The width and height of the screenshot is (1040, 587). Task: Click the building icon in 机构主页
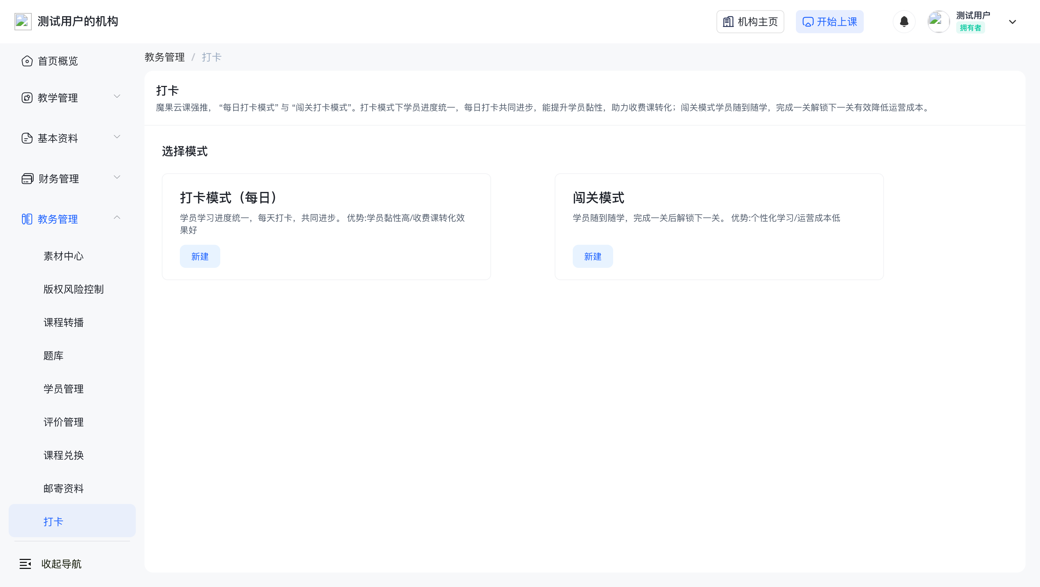[728, 22]
